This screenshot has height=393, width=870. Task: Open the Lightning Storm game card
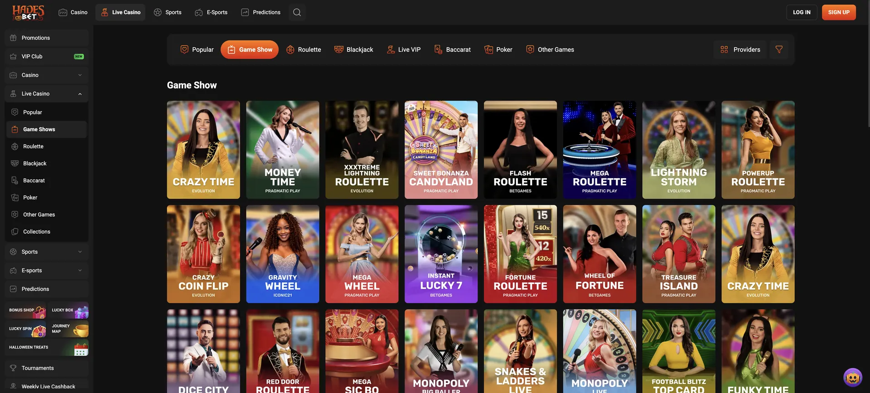pyautogui.click(x=679, y=150)
